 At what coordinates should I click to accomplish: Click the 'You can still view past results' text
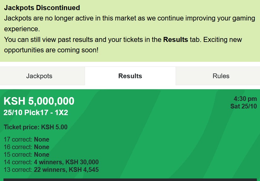coord(47,40)
